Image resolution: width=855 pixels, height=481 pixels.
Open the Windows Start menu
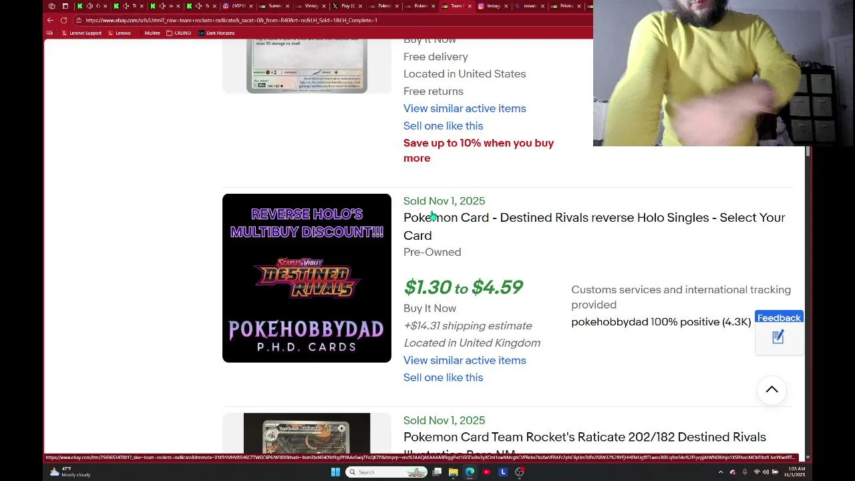[x=335, y=472]
